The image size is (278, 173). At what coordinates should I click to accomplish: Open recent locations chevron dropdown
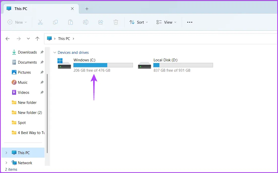[28, 39]
